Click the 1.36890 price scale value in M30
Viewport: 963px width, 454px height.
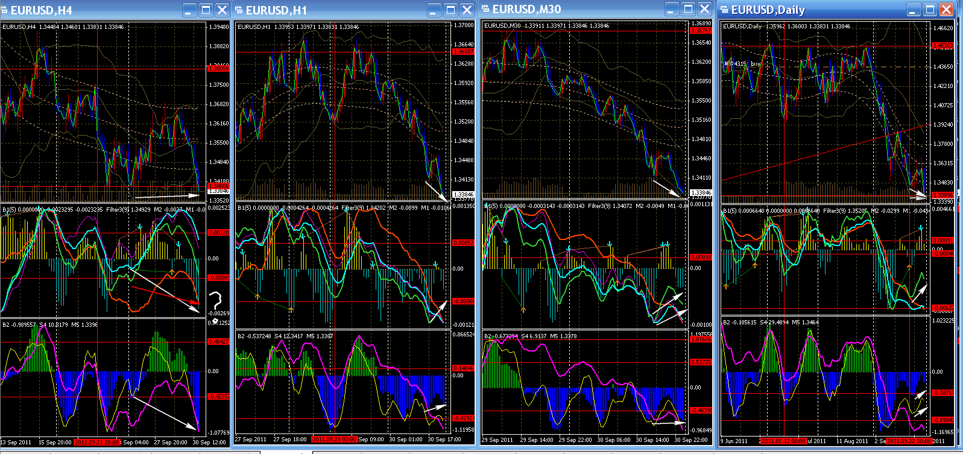[x=701, y=24]
